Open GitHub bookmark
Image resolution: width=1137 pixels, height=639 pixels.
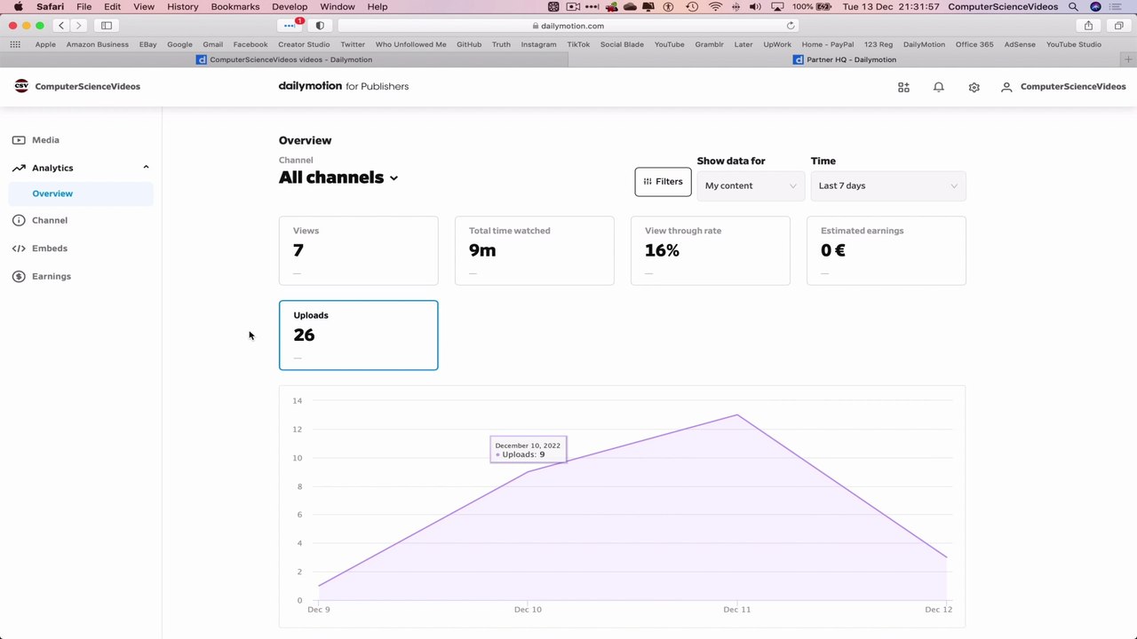pos(469,44)
